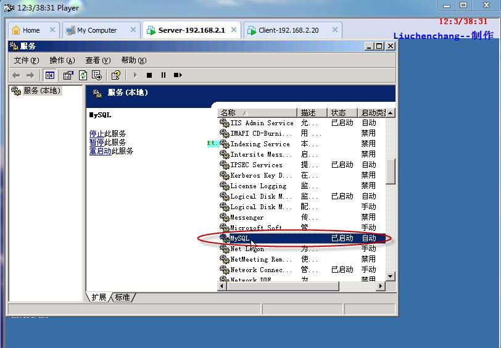Select the Intersite Mess... service row
Screen dimensions: 501x348
coord(302,155)
